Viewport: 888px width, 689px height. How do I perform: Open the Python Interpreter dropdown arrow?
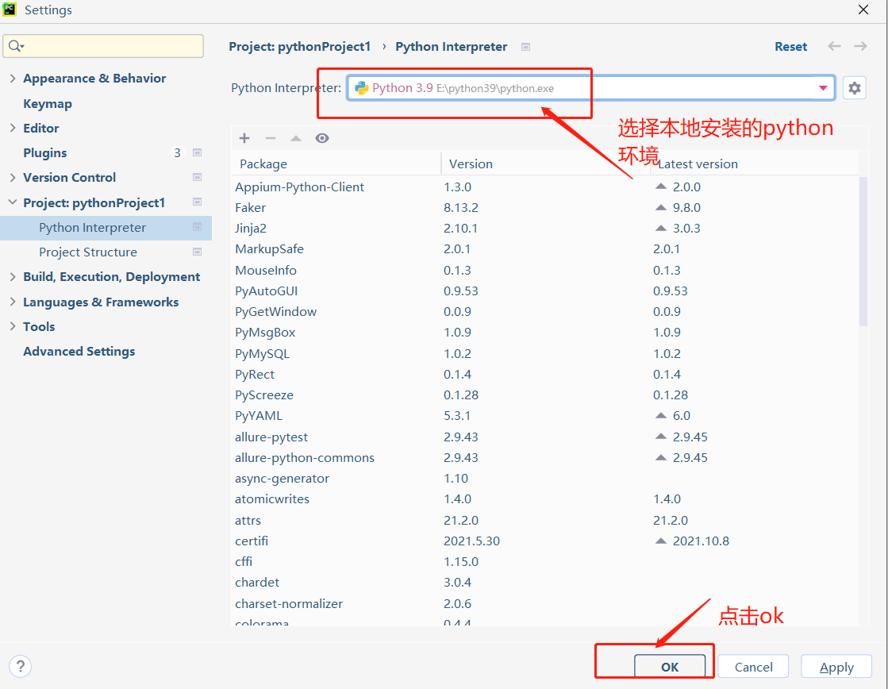pos(823,88)
